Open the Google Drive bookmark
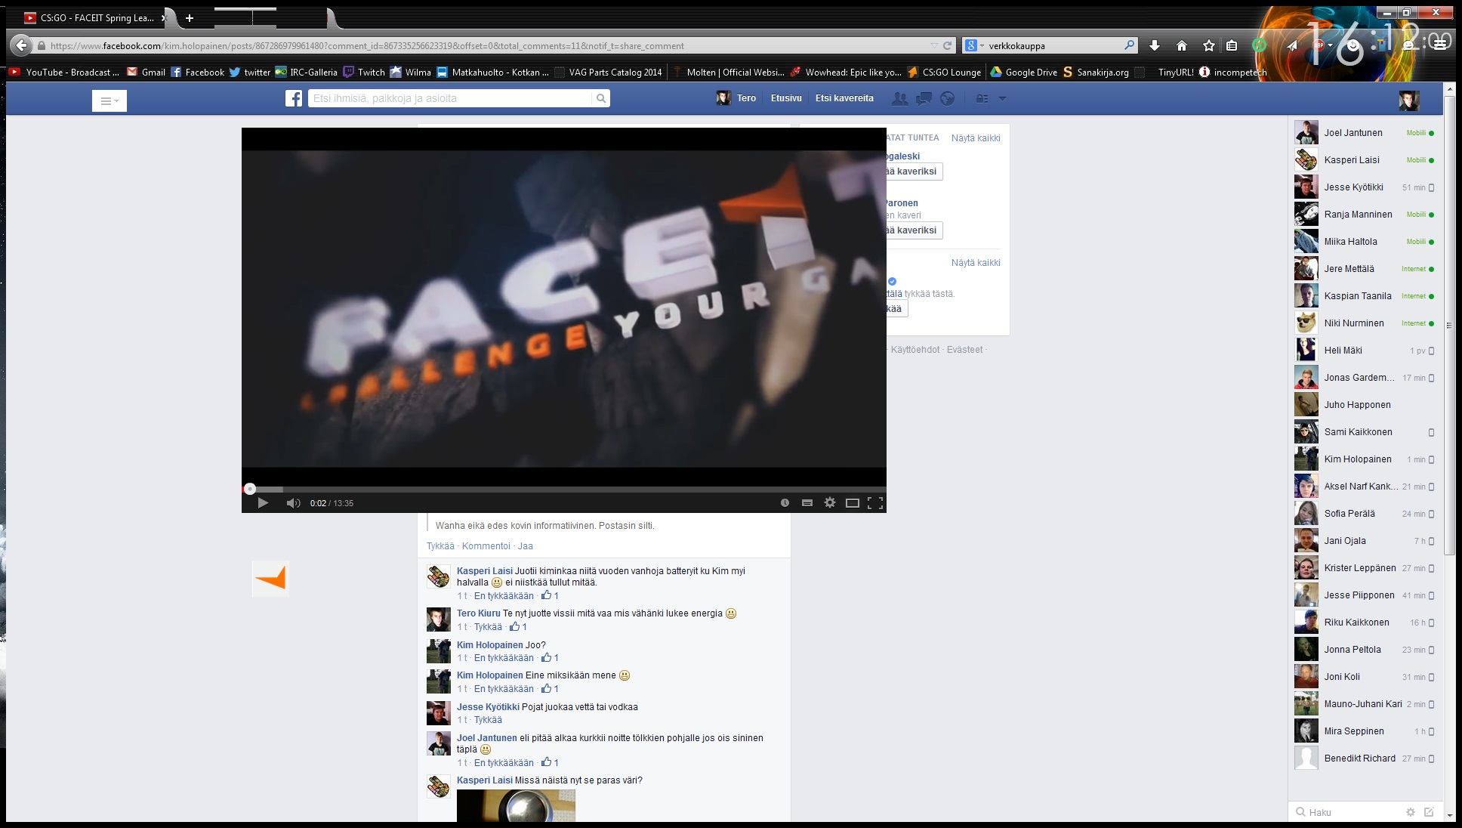 pos(1024,73)
